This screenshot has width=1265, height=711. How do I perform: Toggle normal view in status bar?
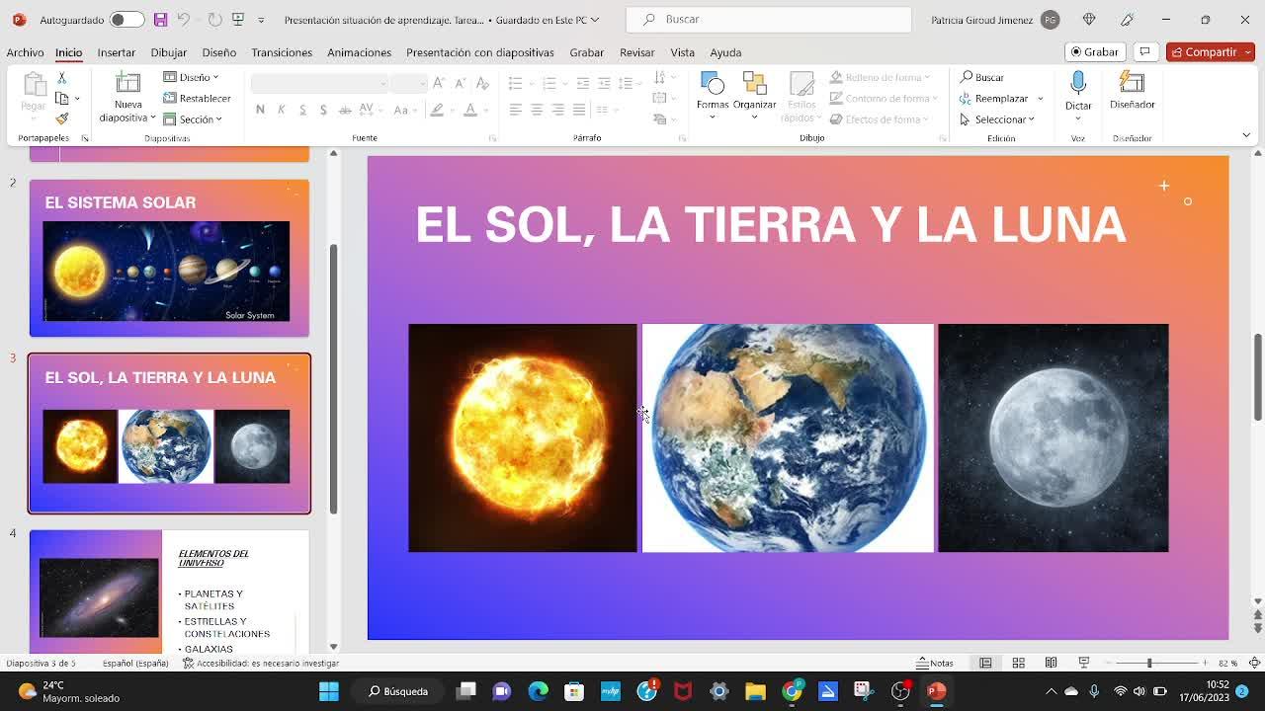coord(985,663)
